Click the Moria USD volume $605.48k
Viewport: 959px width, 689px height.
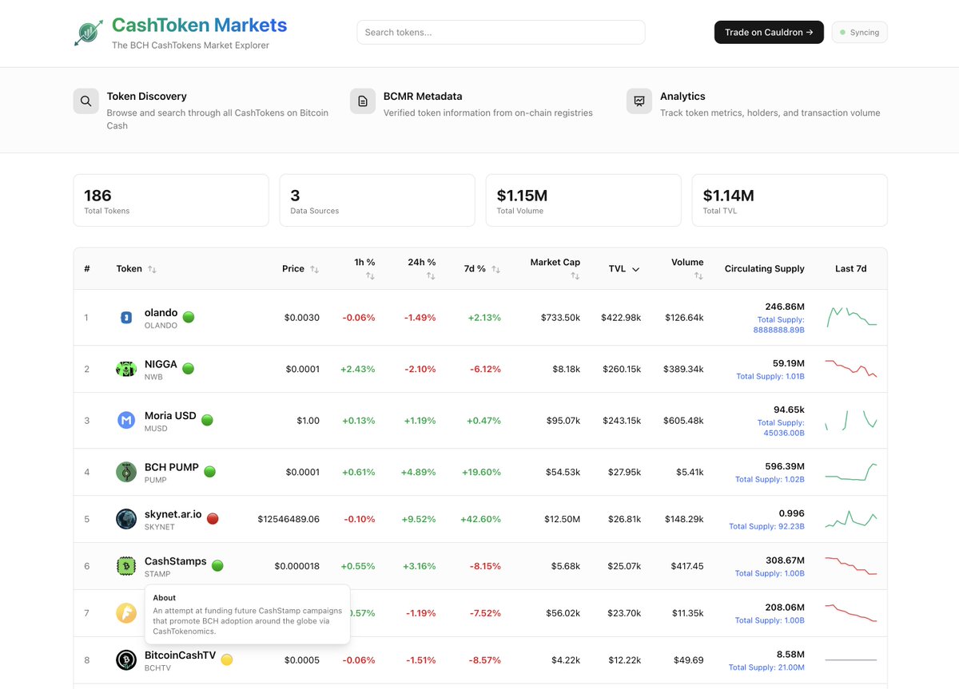click(x=683, y=420)
